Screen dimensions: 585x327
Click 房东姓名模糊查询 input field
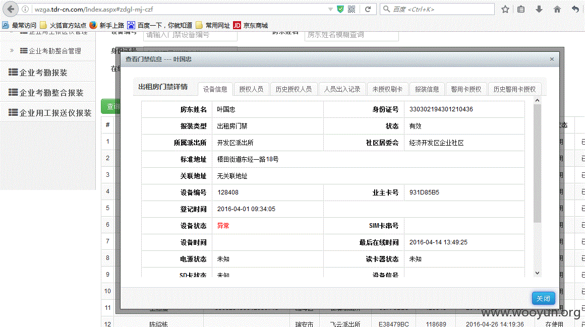pyautogui.click(x=352, y=35)
